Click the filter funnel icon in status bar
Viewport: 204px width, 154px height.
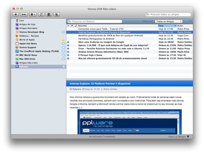tap(188, 137)
